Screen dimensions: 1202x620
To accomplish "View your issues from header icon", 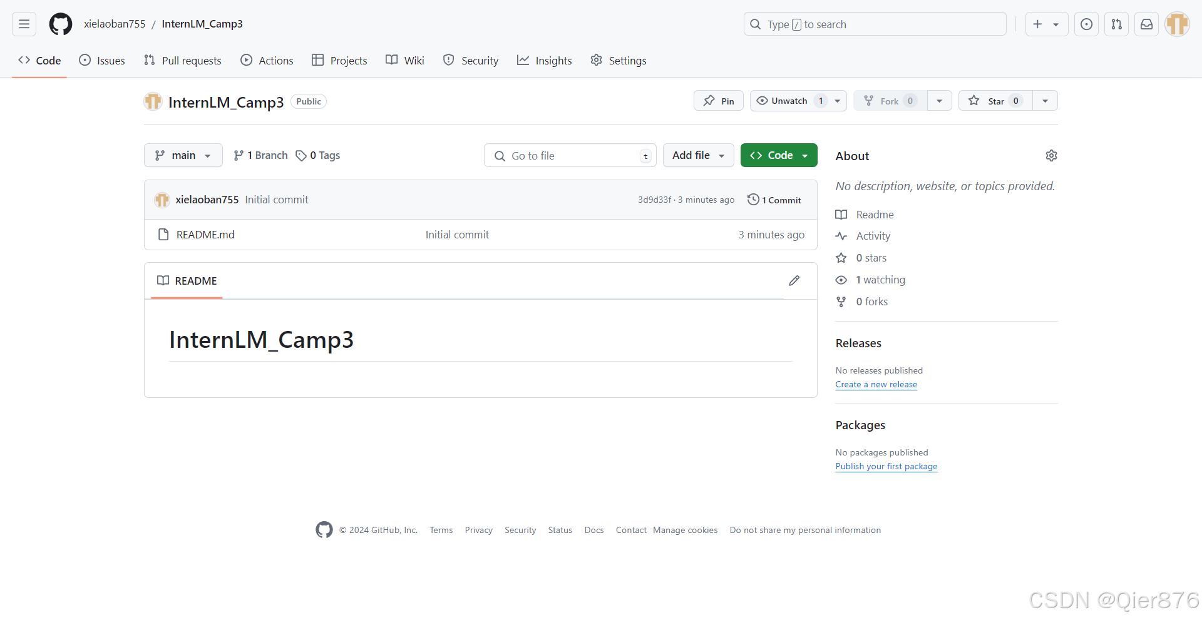I will coord(1087,24).
